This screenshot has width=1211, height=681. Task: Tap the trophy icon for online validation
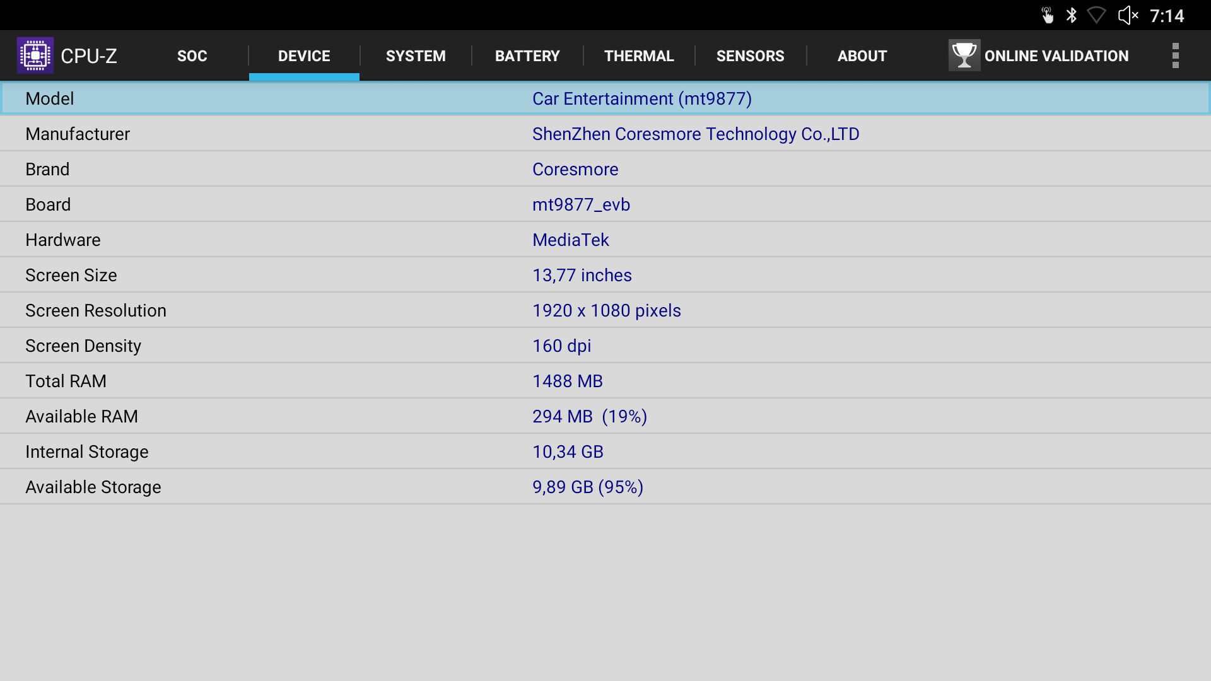tap(964, 55)
